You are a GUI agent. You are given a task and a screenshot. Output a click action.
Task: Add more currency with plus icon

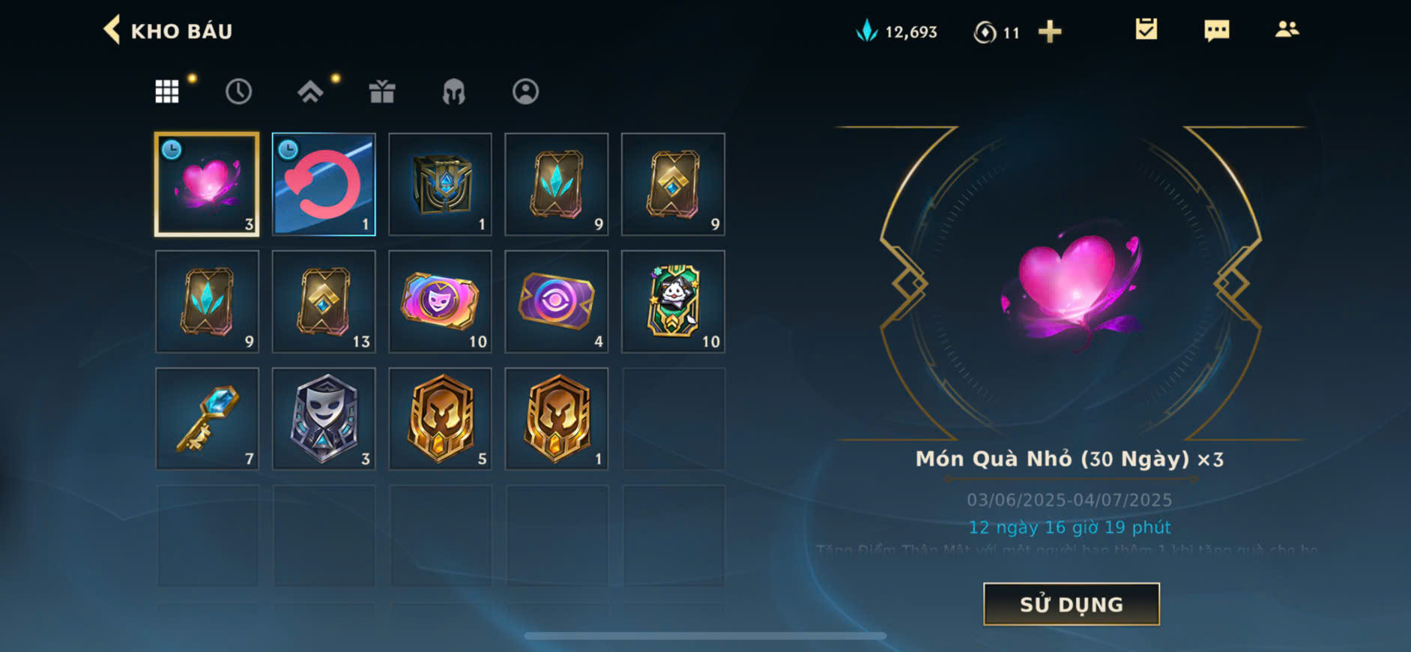click(1050, 31)
